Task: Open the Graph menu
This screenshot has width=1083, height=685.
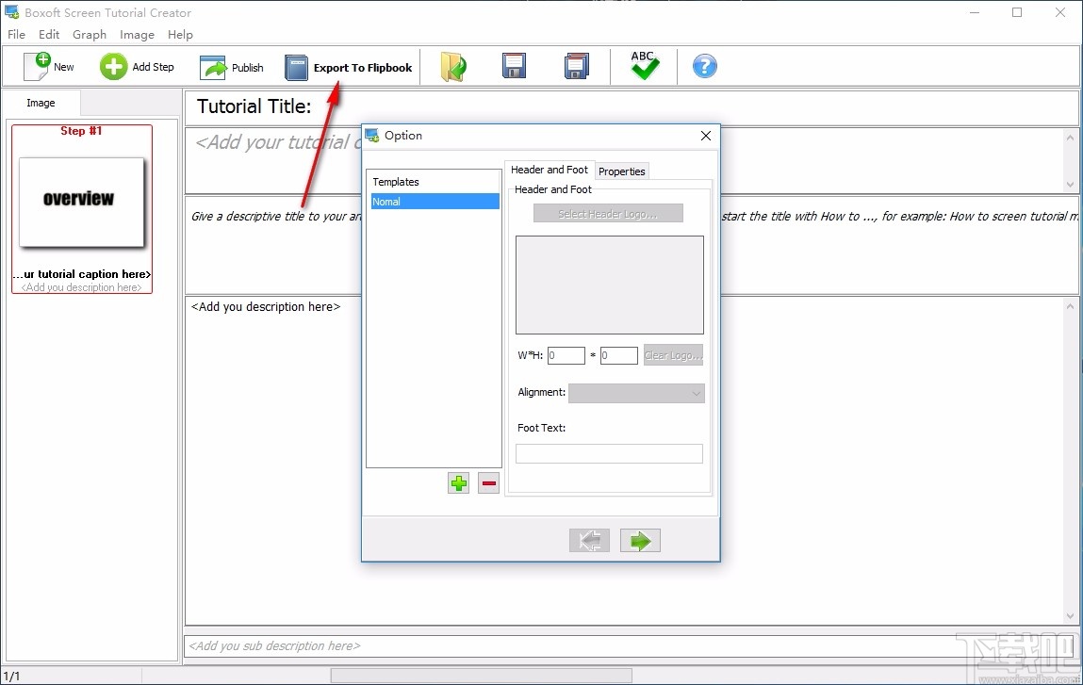Action: [x=90, y=34]
